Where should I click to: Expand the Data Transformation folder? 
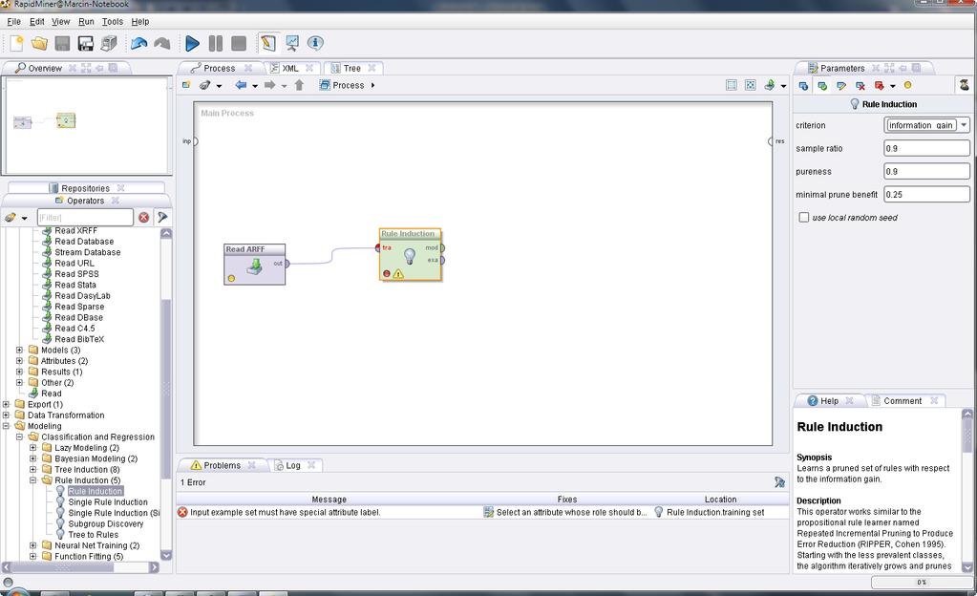[6, 415]
